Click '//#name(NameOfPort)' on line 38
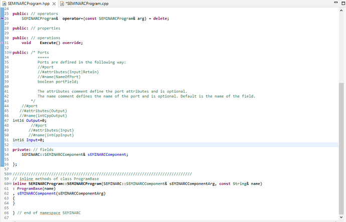Screen dimensions: 346x222 point(59,77)
